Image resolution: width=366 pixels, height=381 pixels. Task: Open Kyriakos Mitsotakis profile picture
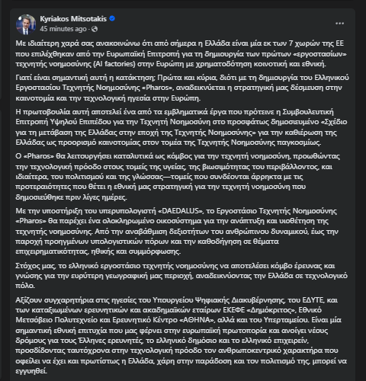click(26, 24)
